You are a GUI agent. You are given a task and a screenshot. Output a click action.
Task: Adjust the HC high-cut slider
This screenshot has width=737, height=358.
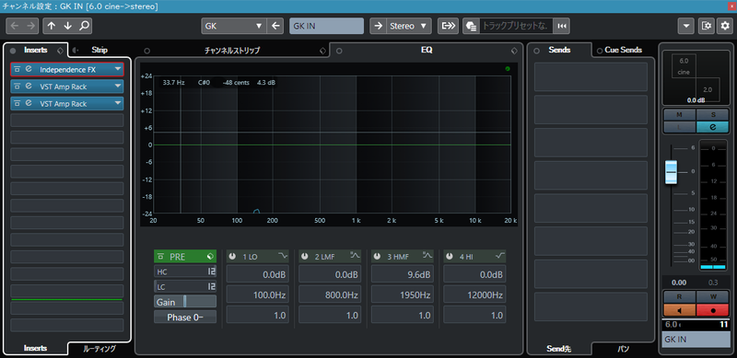tap(185, 271)
